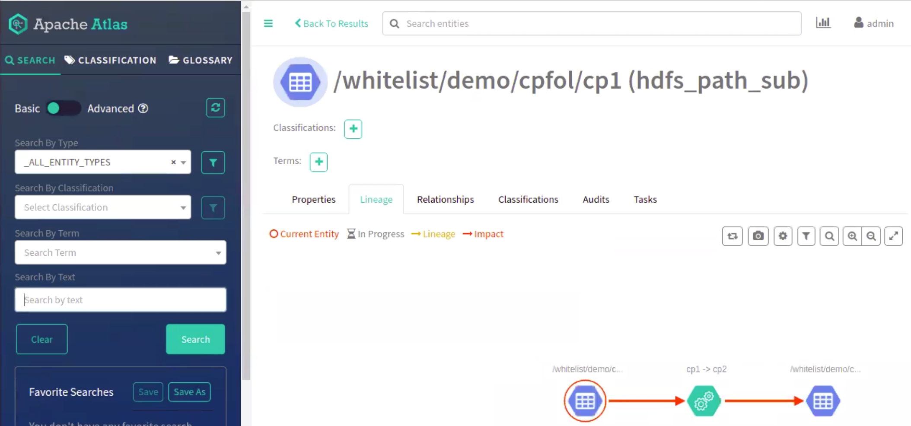Screen dimensions: 911x426
Task: Click the green Search button
Action: point(195,339)
